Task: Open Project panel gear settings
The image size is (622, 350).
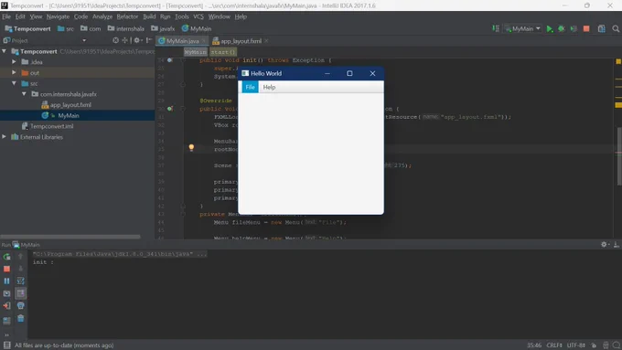Action: coord(137,40)
